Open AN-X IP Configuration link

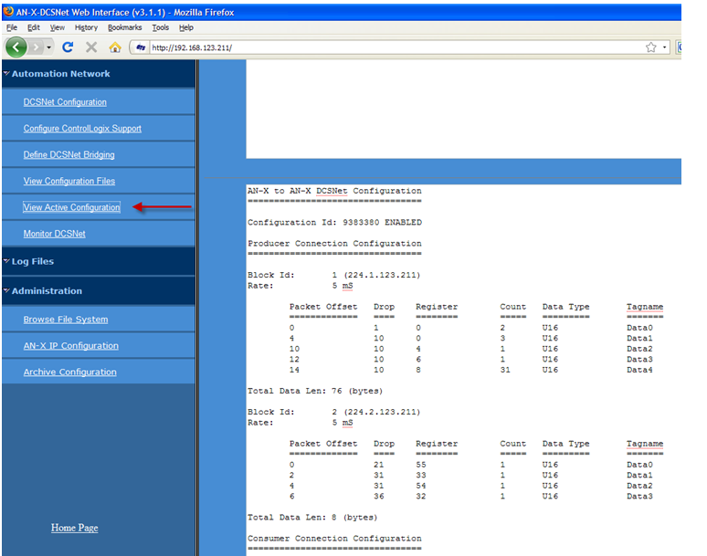tap(70, 346)
